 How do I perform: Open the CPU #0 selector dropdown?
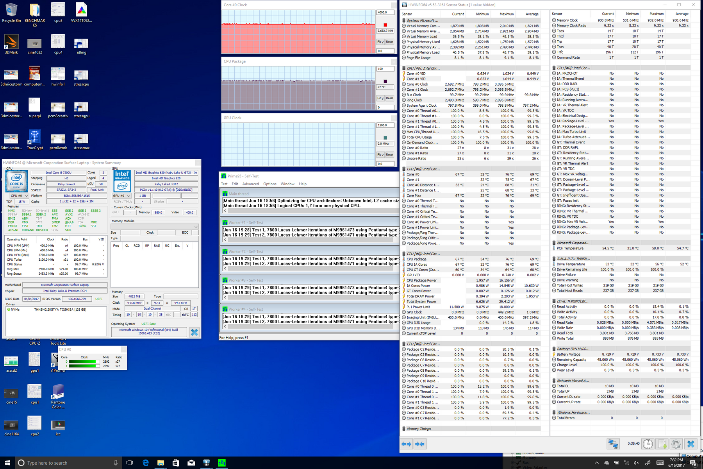click(19, 196)
